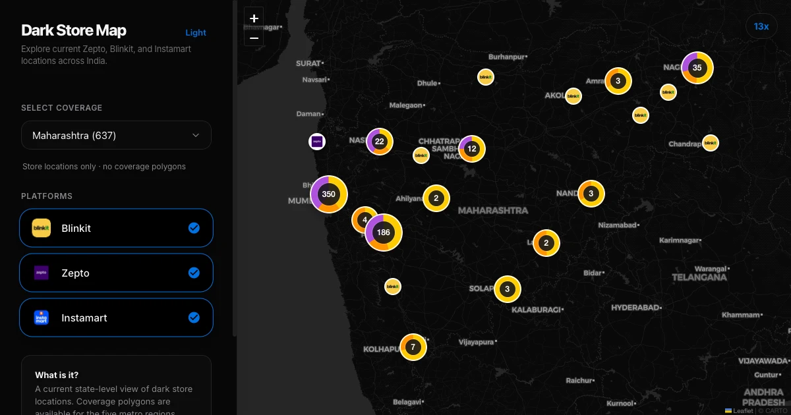Click the "What is it?" heading

[57, 375]
